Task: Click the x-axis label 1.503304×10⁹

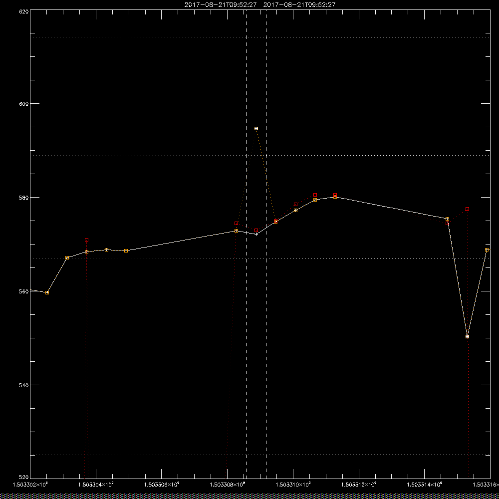Action: coord(96,485)
